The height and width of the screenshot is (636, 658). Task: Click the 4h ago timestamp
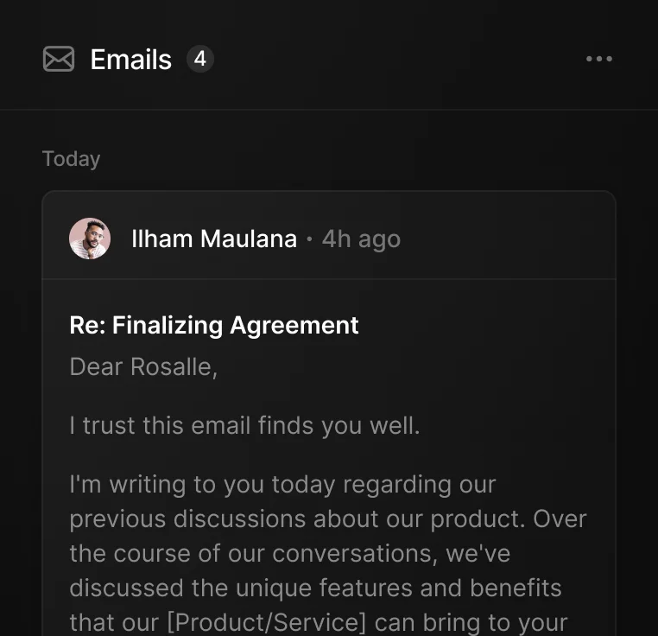(361, 238)
